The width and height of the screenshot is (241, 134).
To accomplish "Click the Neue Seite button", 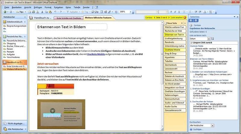I will 172,23.
